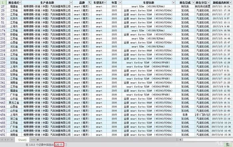The image size is (233, 147).
Task: Select the timestamp 2017/3/10 15:36
Action: [x=221, y=134]
